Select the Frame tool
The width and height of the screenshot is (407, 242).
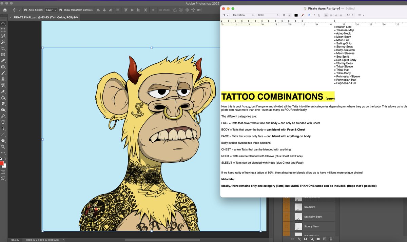pos(3,54)
